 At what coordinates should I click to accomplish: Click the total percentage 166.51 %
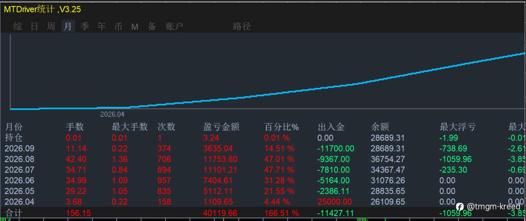coord(282,213)
